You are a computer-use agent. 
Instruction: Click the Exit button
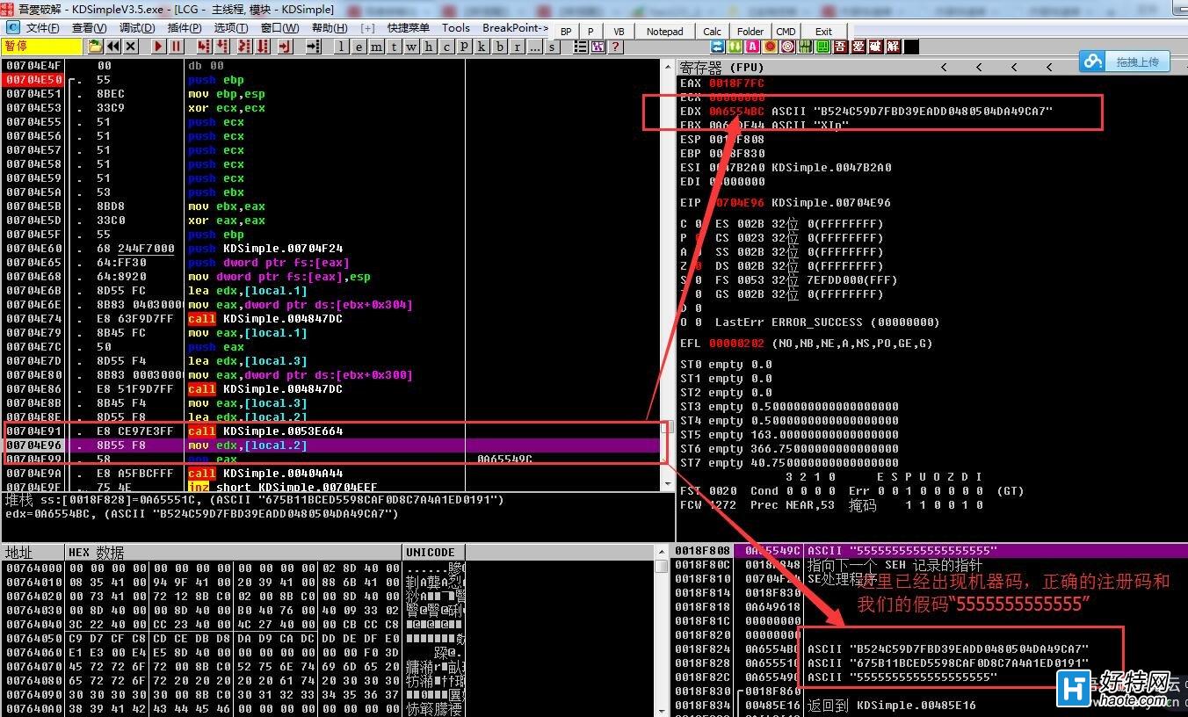(x=823, y=32)
